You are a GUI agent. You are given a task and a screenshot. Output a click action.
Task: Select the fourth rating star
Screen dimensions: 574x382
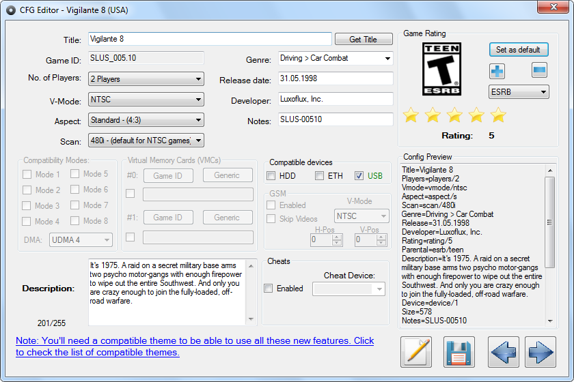point(476,115)
